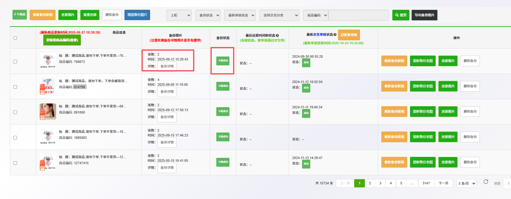
Task: Jump to last page 3147
Action: pyautogui.click(x=426, y=183)
